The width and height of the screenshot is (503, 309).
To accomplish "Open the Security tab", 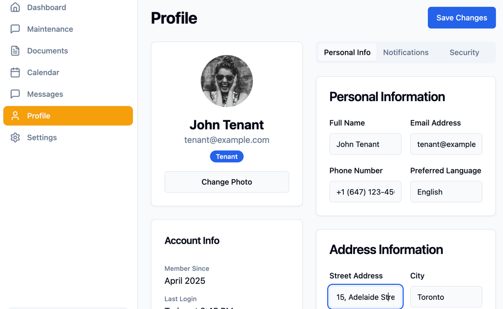I will point(464,52).
